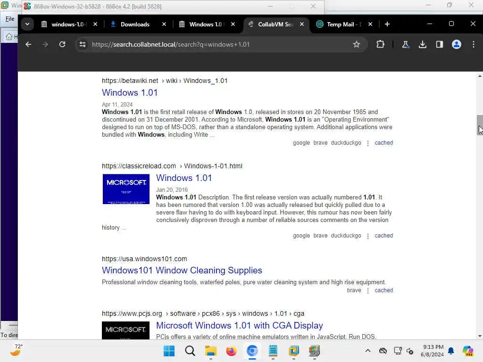Open VMware taskbar icon
Viewport: 483px width, 362px height.
294,351
